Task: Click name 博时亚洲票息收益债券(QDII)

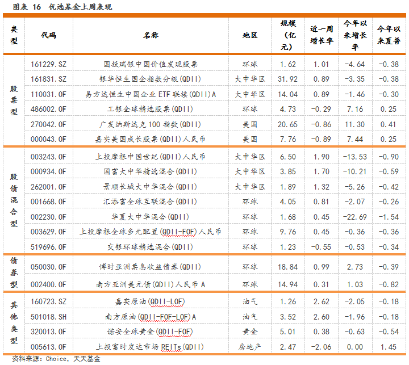Action: pos(150,267)
